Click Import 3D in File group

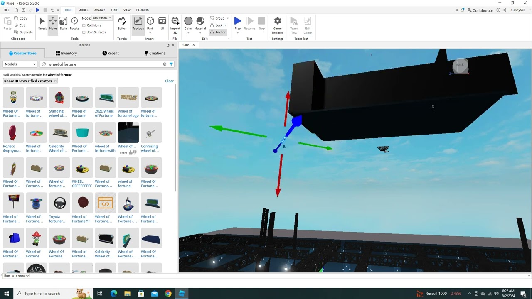pyautogui.click(x=175, y=25)
